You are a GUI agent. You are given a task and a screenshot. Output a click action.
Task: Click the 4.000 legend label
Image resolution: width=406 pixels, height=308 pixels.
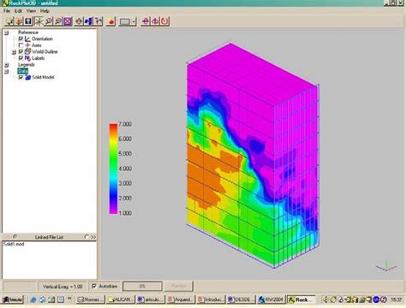125,169
